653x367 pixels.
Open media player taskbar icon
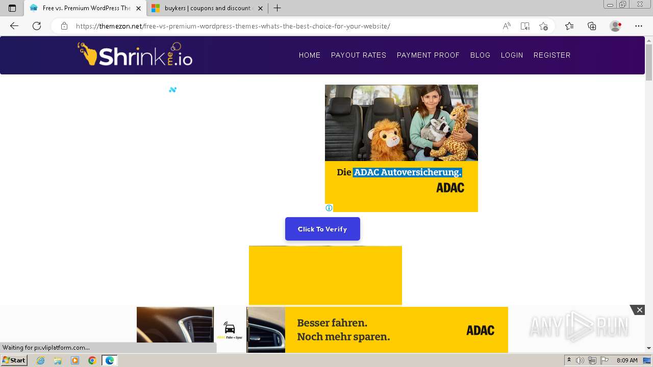[75, 360]
